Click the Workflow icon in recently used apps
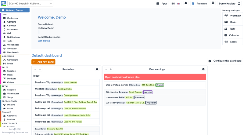The width and height of the screenshot is (244, 135). pos(226,16)
